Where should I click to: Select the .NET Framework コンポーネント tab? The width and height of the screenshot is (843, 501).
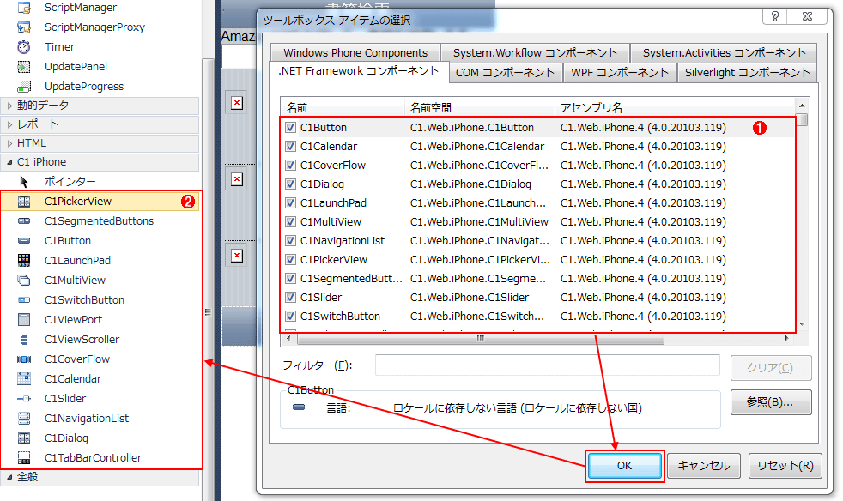point(359,71)
